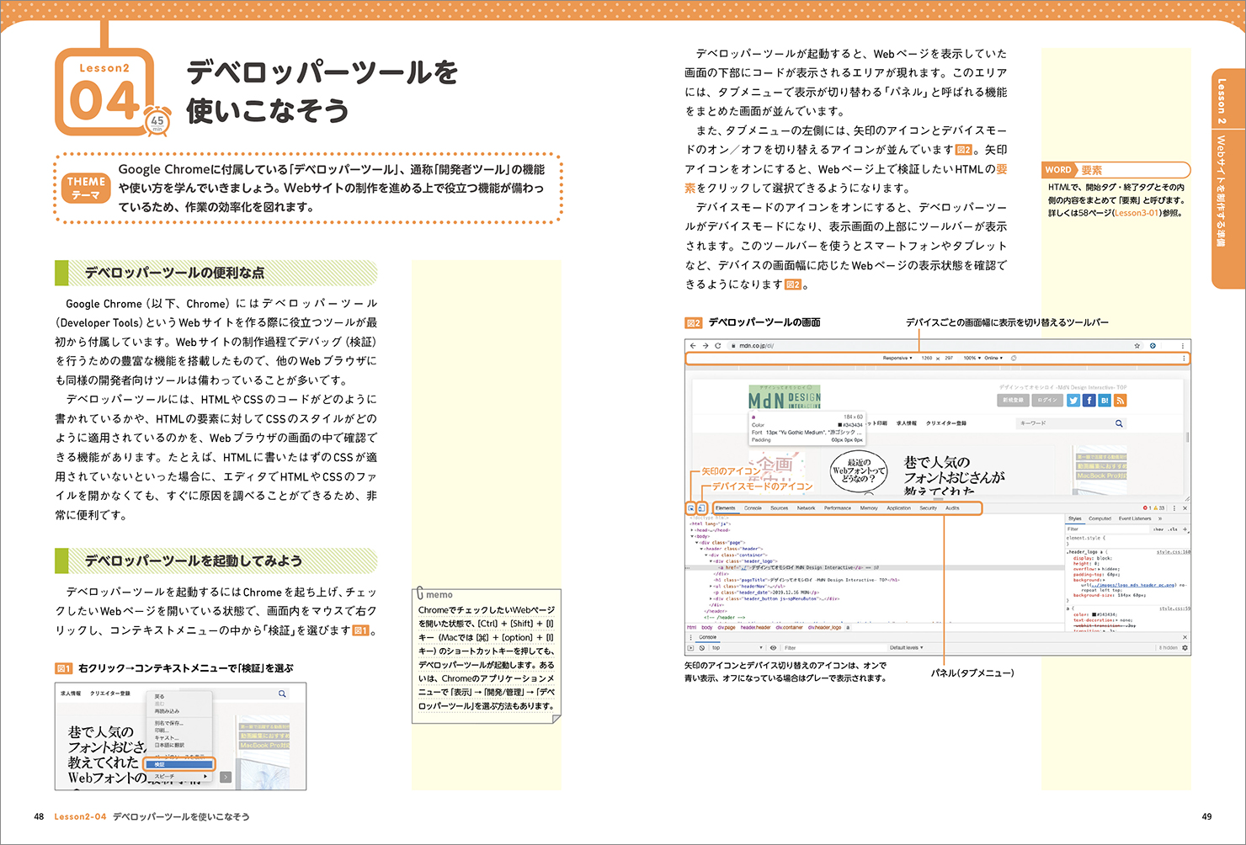Bookmark page with the star icon
This screenshot has height=845, width=1246.
1137,346
